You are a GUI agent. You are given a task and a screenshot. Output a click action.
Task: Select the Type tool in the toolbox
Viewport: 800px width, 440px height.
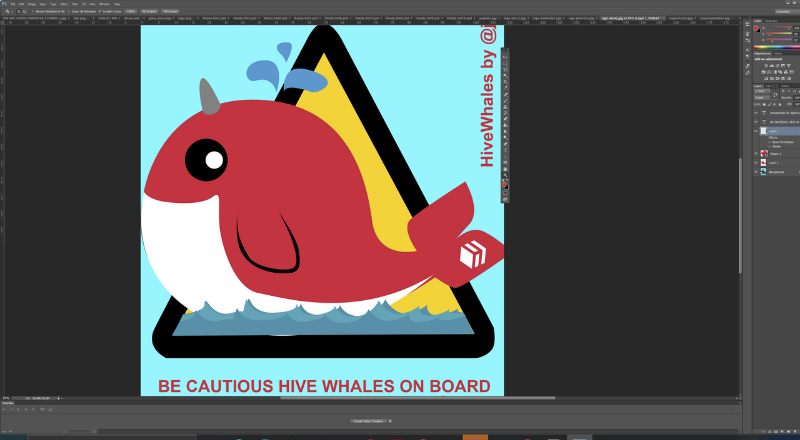[506, 150]
